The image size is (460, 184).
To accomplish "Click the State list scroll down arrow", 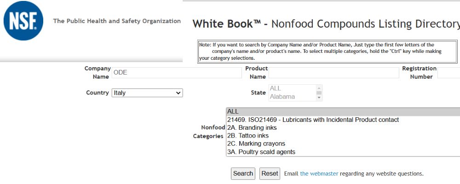I will click(319, 98).
